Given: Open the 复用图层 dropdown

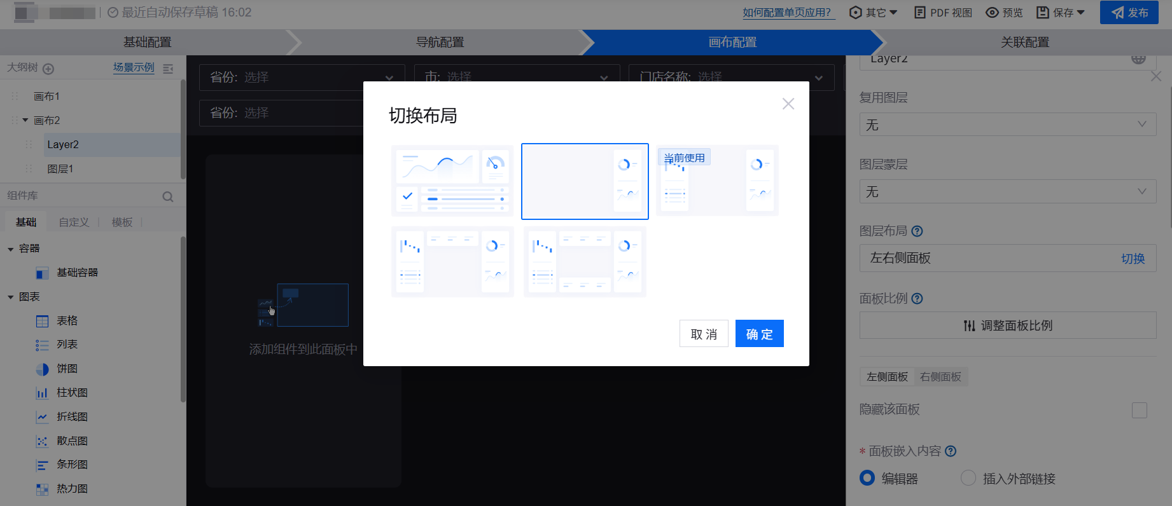Looking at the screenshot, I should (1007, 125).
